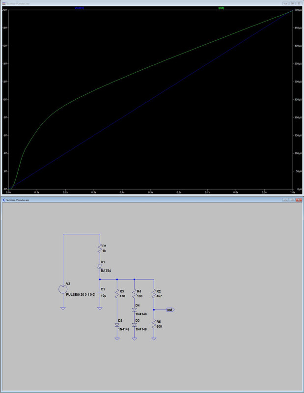The image size is (304, 393).
Task: Click the 1N4148 text under D2
Action: 124,329
